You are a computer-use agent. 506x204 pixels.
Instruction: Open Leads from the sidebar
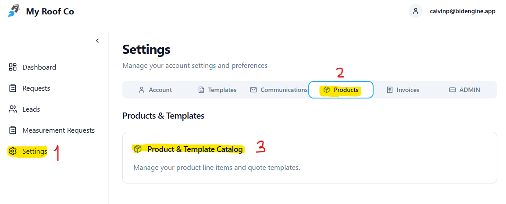(x=31, y=109)
